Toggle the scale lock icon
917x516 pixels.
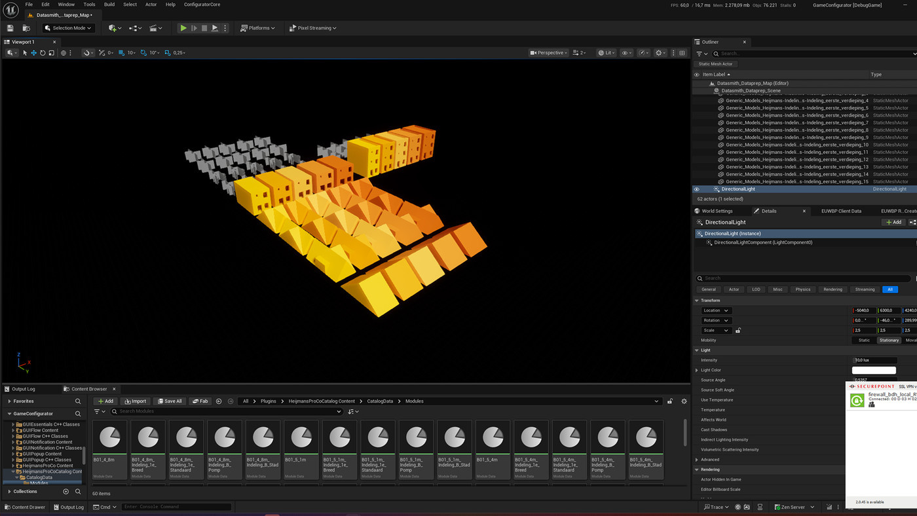click(x=738, y=330)
